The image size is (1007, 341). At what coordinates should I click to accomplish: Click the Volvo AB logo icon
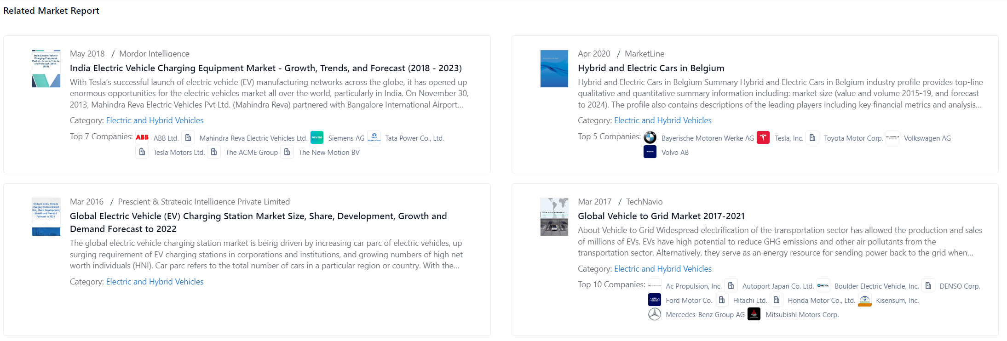pos(650,152)
